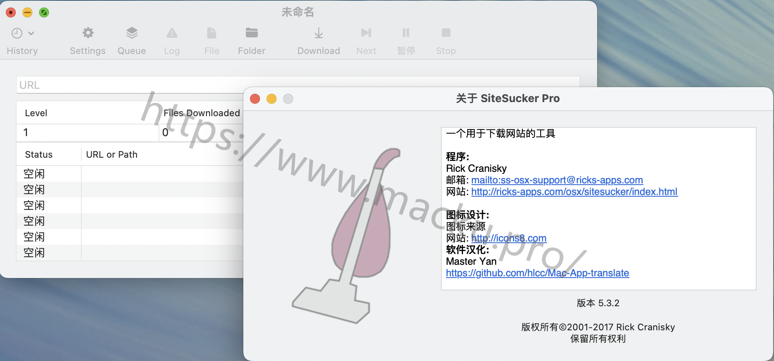Image resolution: width=774 pixels, height=361 pixels.
Task: Open the Folder toolbar icon
Action: pos(252,33)
